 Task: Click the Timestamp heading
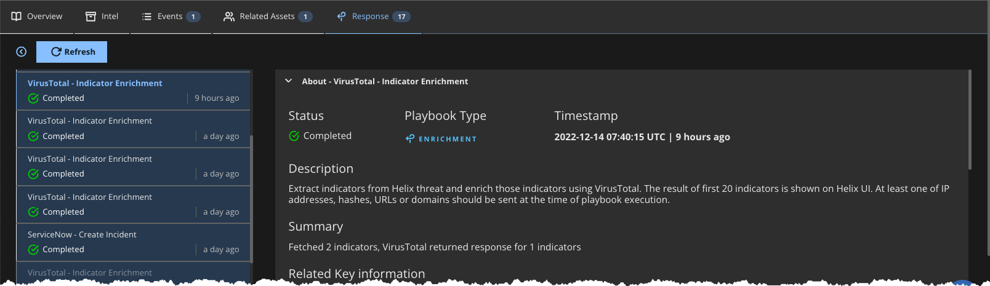[586, 116]
